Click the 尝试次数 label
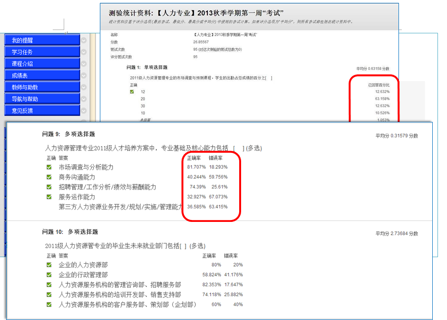This screenshot has width=447, height=320. pos(117,50)
